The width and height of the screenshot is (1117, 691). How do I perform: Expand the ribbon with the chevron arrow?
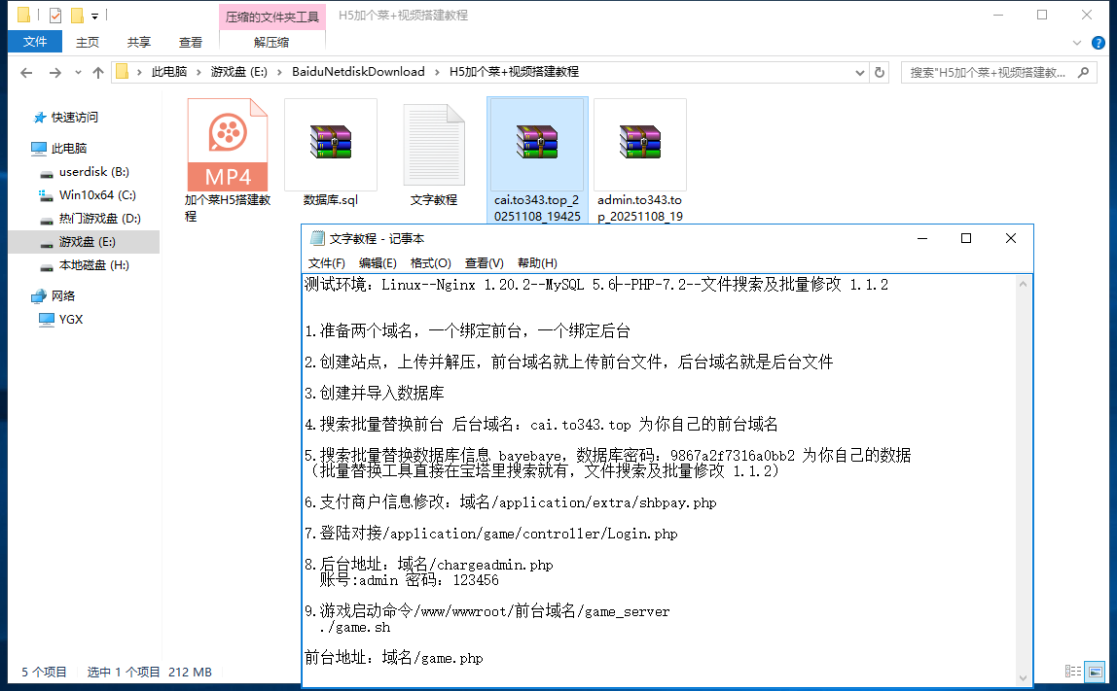point(1077,43)
